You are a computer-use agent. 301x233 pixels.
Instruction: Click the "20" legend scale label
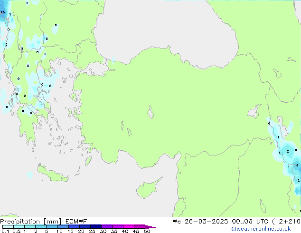[x=81, y=231]
